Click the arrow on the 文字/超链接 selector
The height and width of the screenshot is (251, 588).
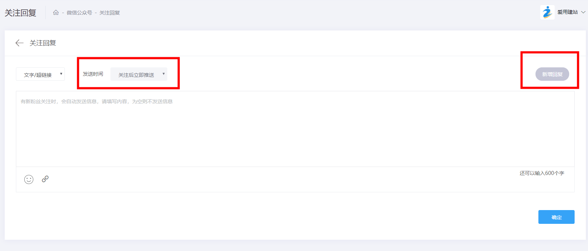pyautogui.click(x=61, y=74)
